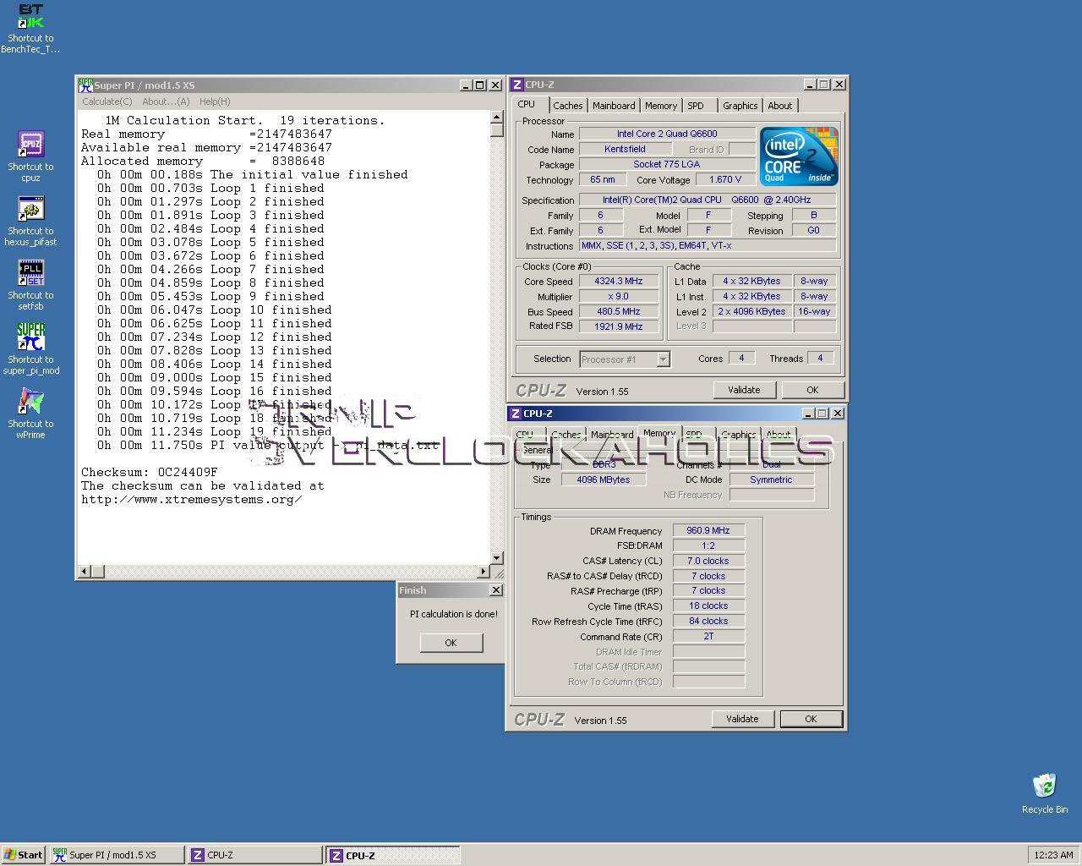Screen dimensions: 1082x866
Task: Click the Intel Core 2 Quad logo
Action: (x=798, y=156)
